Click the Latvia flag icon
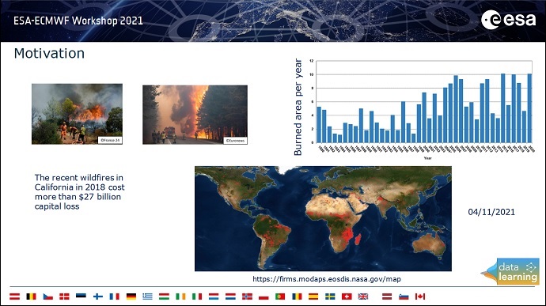The height and width of the screenshot is (306, 546). tap(387, 297)
